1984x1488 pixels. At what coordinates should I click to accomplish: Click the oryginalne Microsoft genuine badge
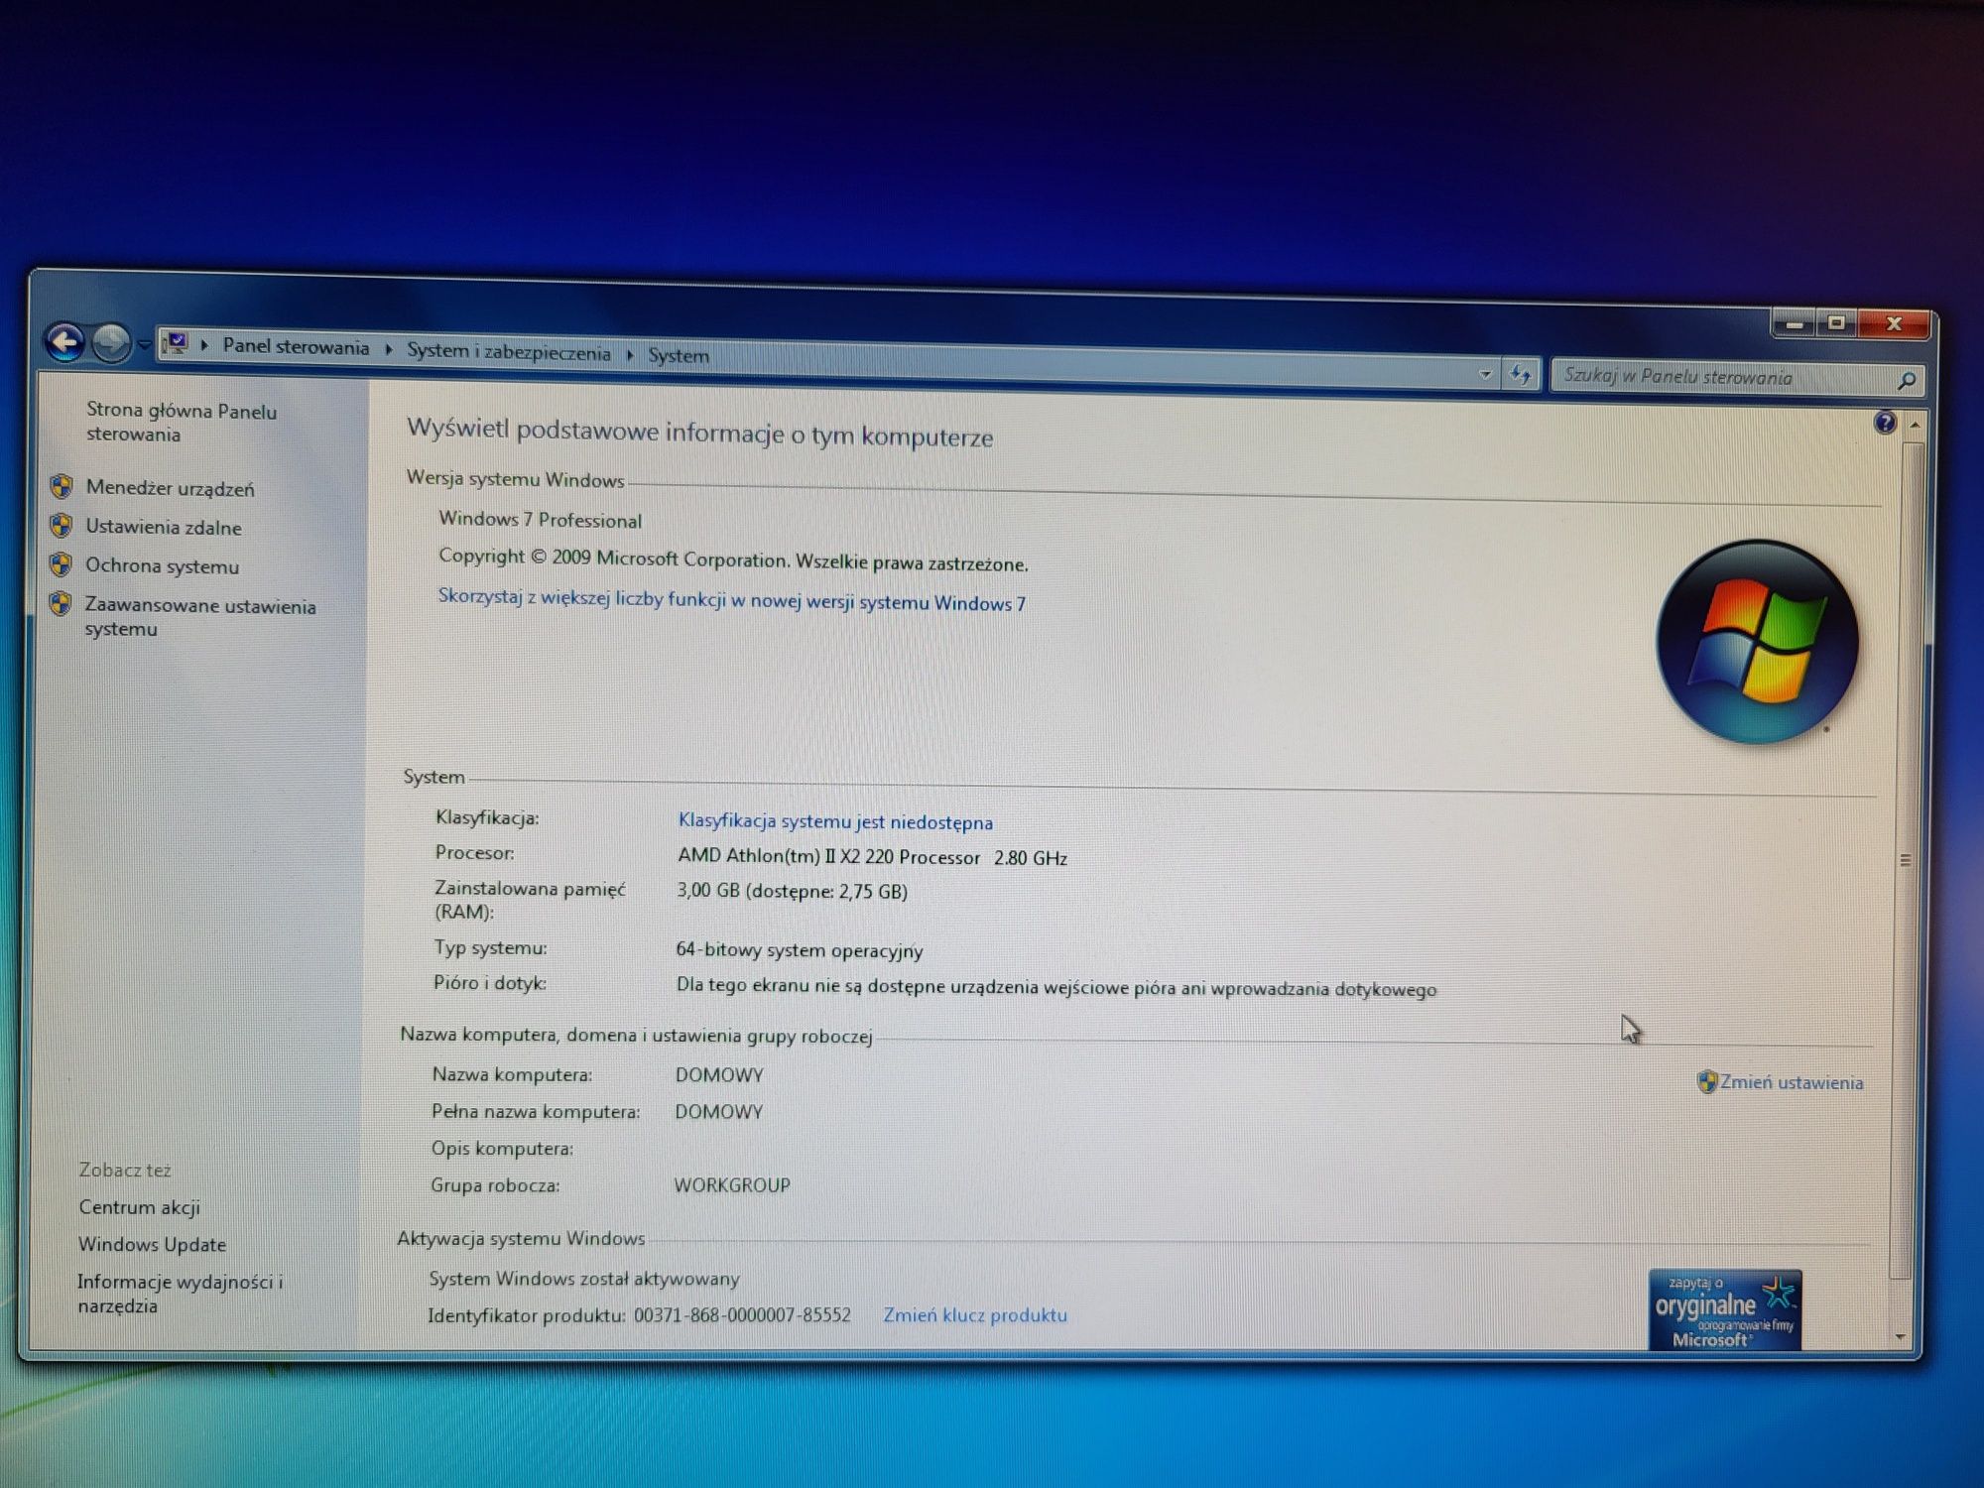1725,1310
